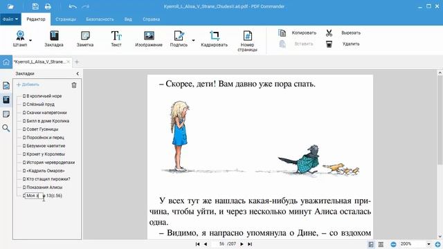Switch to single page view

click(x=371, y=244)
